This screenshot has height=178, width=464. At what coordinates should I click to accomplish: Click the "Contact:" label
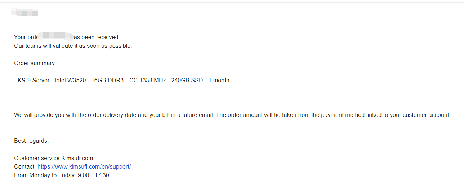[25, 167]
